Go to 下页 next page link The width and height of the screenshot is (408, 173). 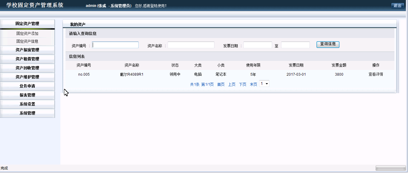pos(243,85)
